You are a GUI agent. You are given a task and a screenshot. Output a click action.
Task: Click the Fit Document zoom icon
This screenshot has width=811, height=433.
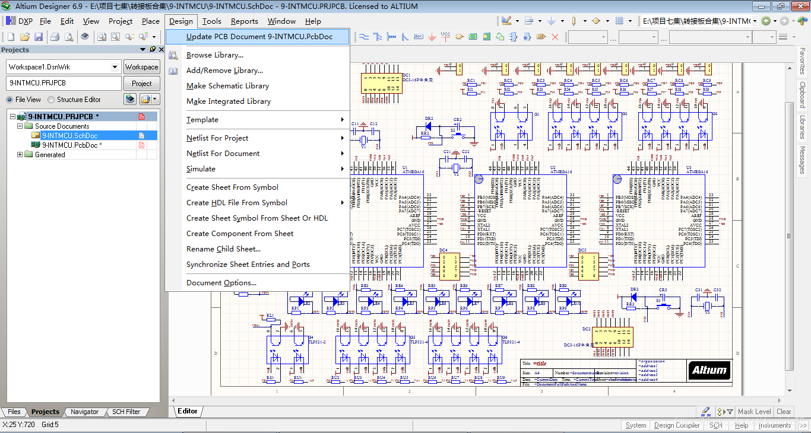102,37
